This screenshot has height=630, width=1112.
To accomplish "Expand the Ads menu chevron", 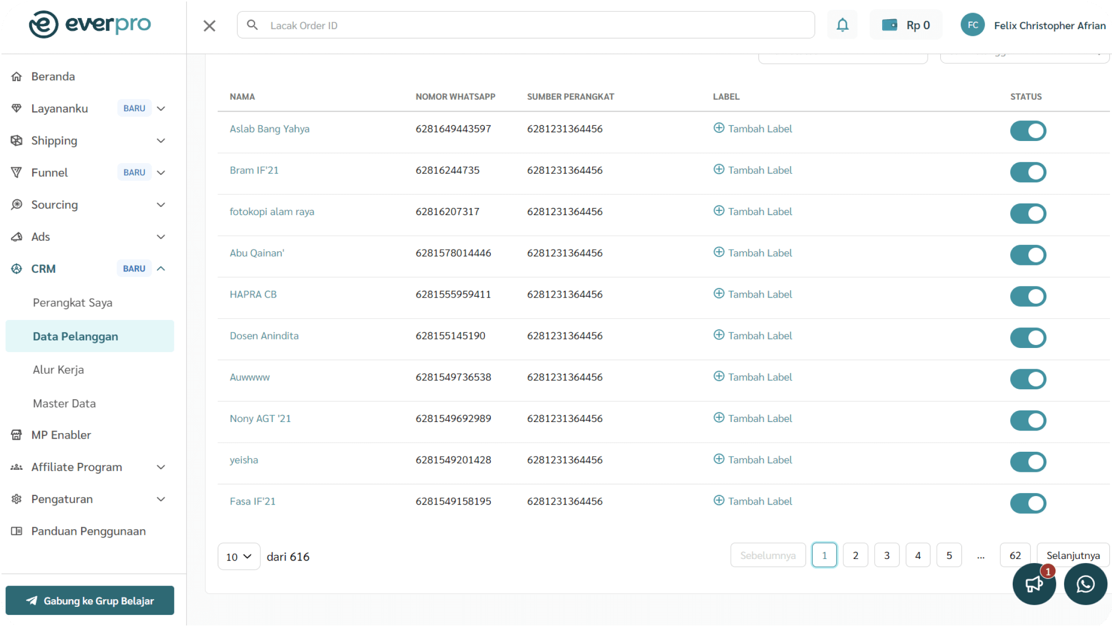I will click(x=161, y=237).
